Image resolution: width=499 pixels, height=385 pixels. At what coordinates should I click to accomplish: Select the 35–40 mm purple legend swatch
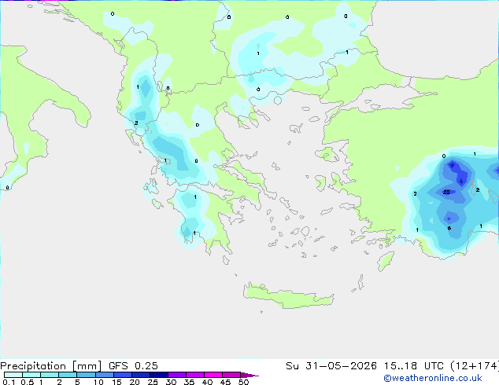coord(195,375)
